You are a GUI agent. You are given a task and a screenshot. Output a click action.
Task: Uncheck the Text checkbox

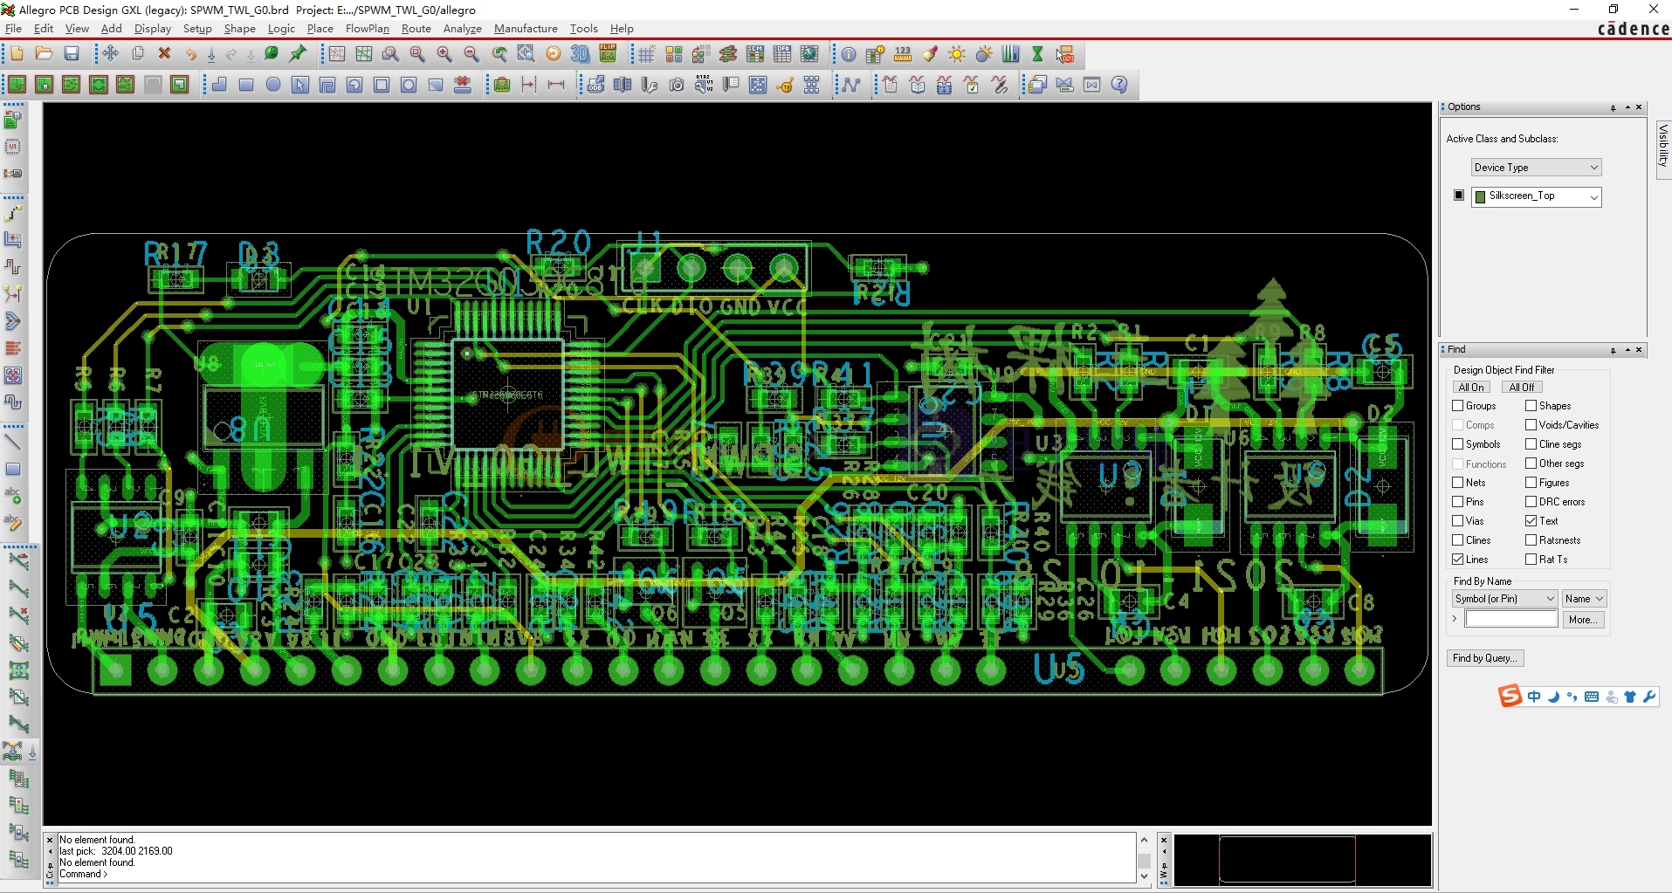point(1531,521)
